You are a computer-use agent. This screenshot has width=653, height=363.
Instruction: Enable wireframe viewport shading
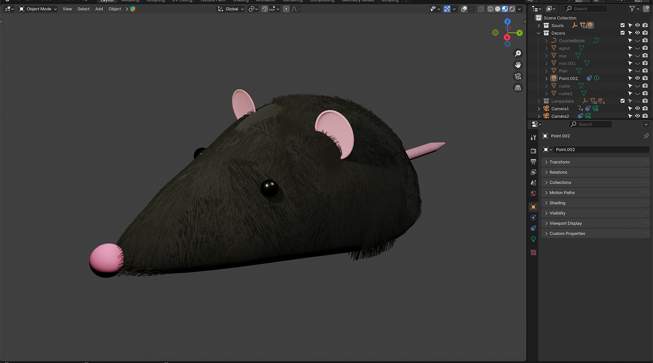pos(490,9)
